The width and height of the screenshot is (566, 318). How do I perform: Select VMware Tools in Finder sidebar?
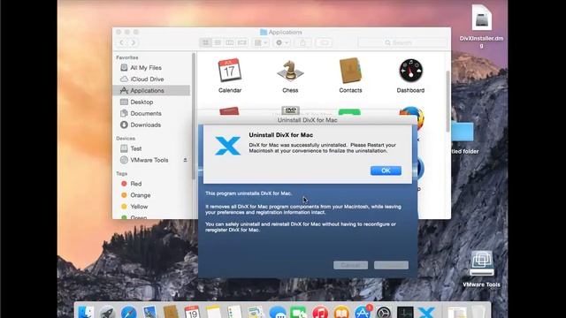149,160
